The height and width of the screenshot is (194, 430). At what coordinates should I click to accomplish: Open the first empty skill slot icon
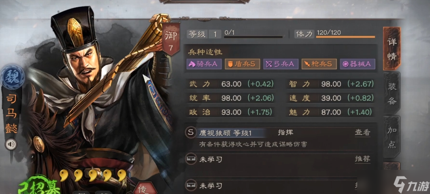[191, 159]
